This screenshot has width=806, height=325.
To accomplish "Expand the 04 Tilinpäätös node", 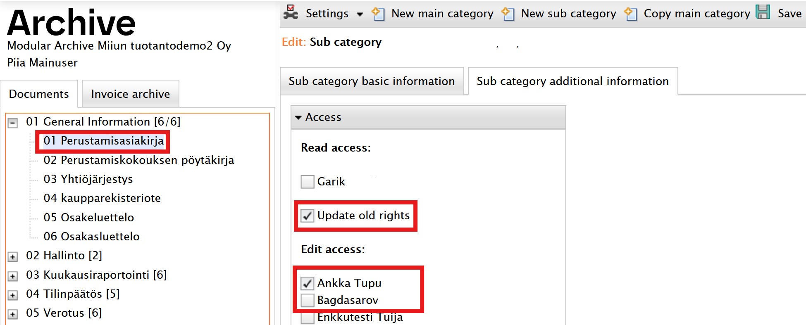I will coord(13,295).
